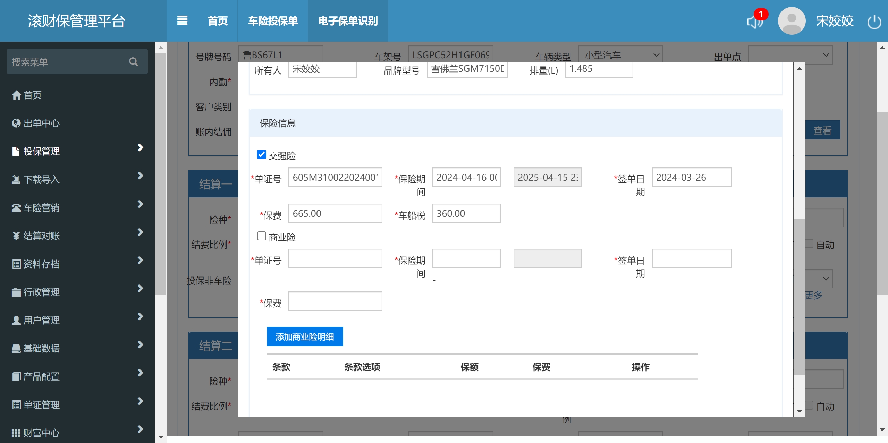Open the 出单点 dropdown
Screen dimensions: 888x443
point(790,55)
